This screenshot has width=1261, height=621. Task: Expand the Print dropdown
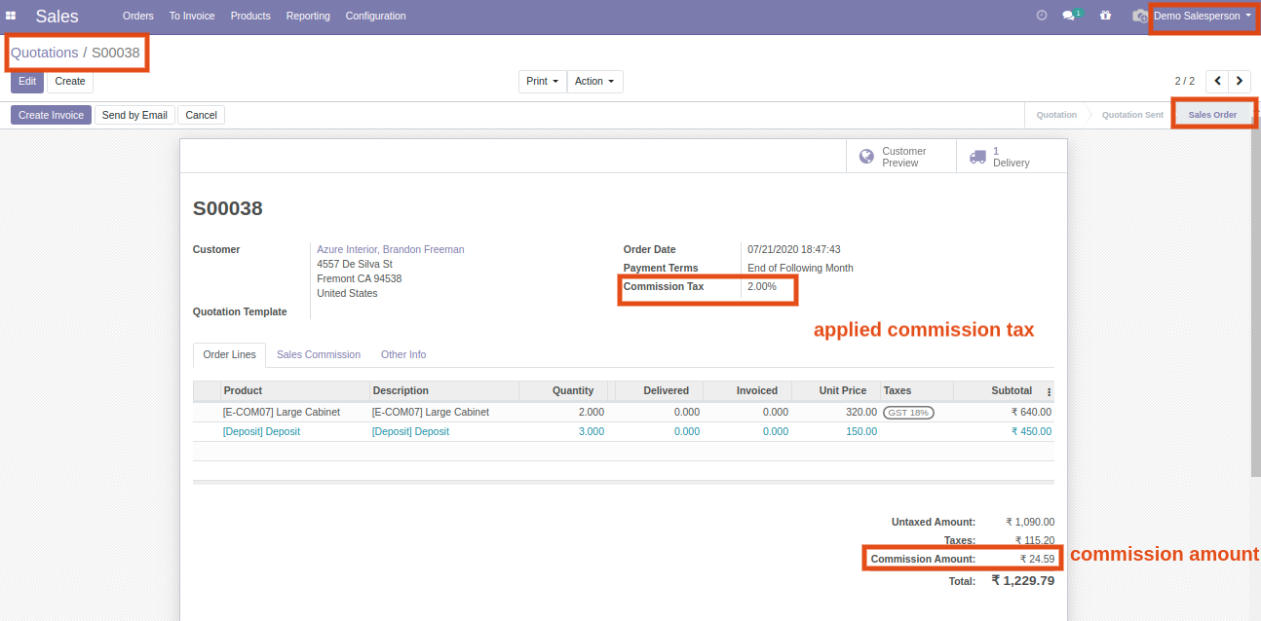[543, 82]
